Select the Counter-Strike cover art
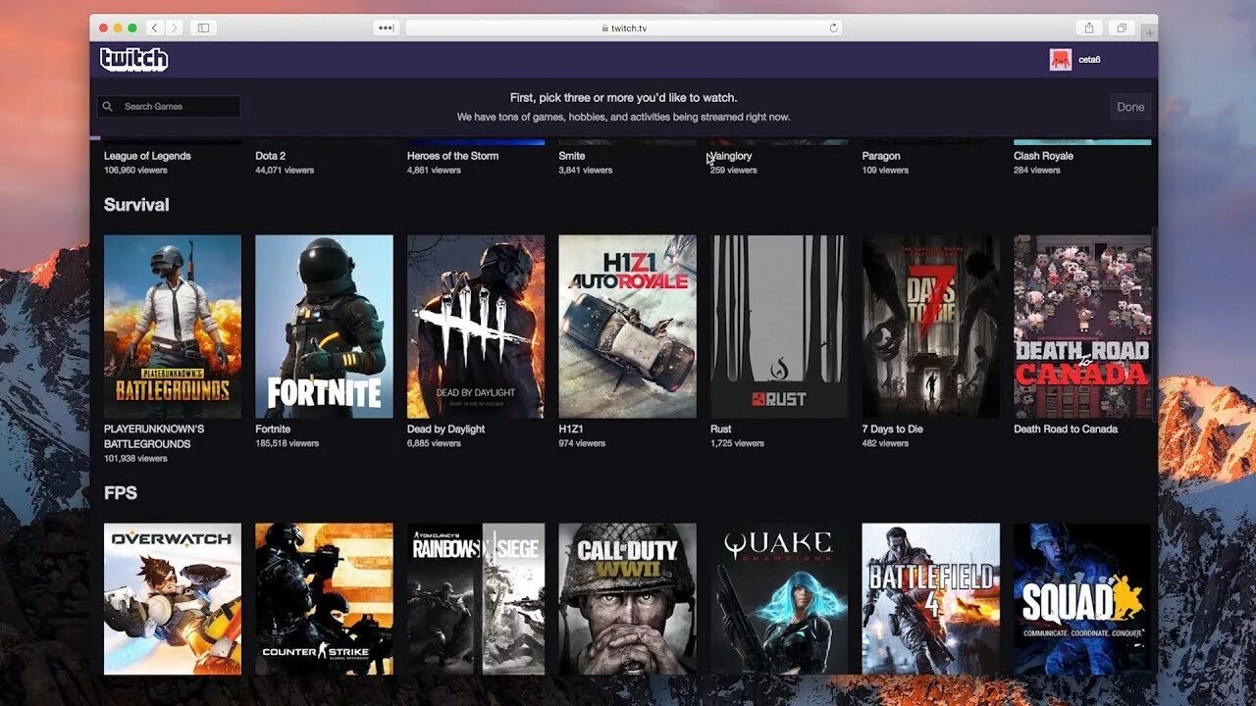Screen dimensions: 1256x706 [324, 598]
